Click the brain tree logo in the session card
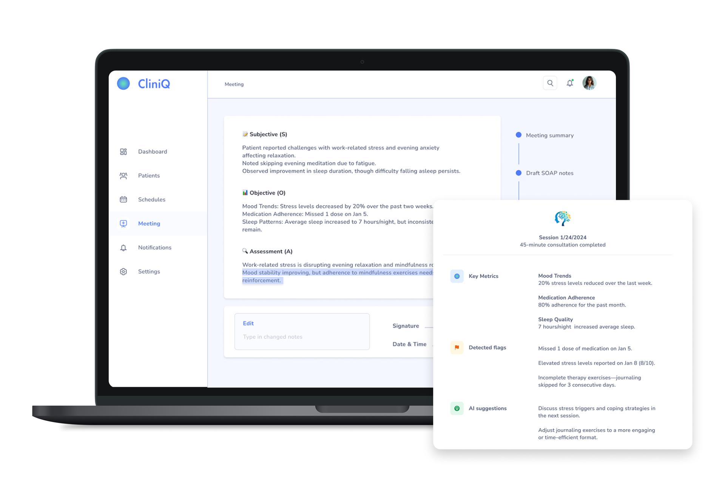The image size is (725, 483). tap(562, 218)
